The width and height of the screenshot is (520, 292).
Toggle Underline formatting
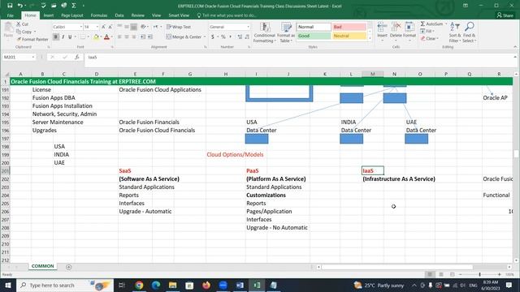pos(70,36)
